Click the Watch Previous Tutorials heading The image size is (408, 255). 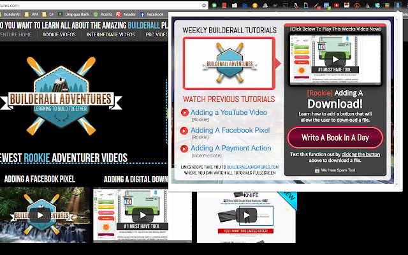(229, 99)
